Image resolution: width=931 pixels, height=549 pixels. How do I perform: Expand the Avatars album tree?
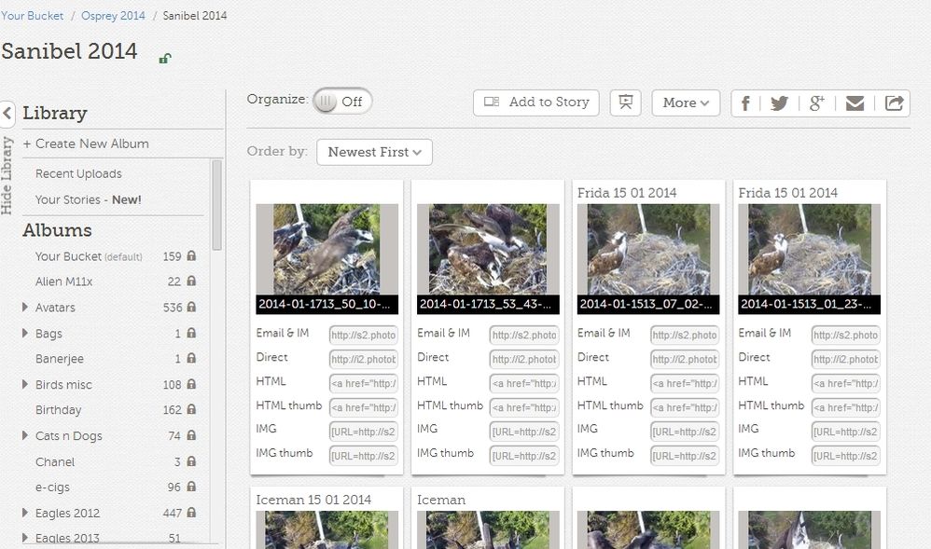tap(25, 307)
